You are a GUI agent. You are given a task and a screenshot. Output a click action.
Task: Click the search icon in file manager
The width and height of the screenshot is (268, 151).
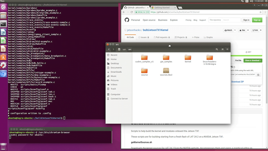tap(217, 49)
